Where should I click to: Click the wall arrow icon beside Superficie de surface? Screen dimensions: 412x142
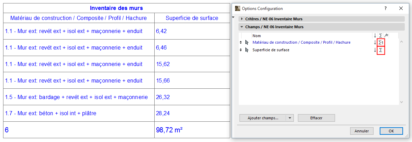click(x=246, y=50)
